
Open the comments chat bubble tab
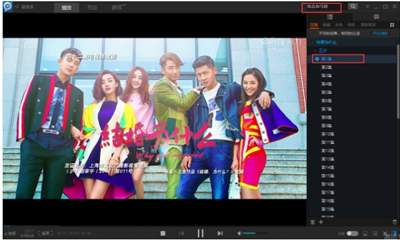tap(376, 17)
